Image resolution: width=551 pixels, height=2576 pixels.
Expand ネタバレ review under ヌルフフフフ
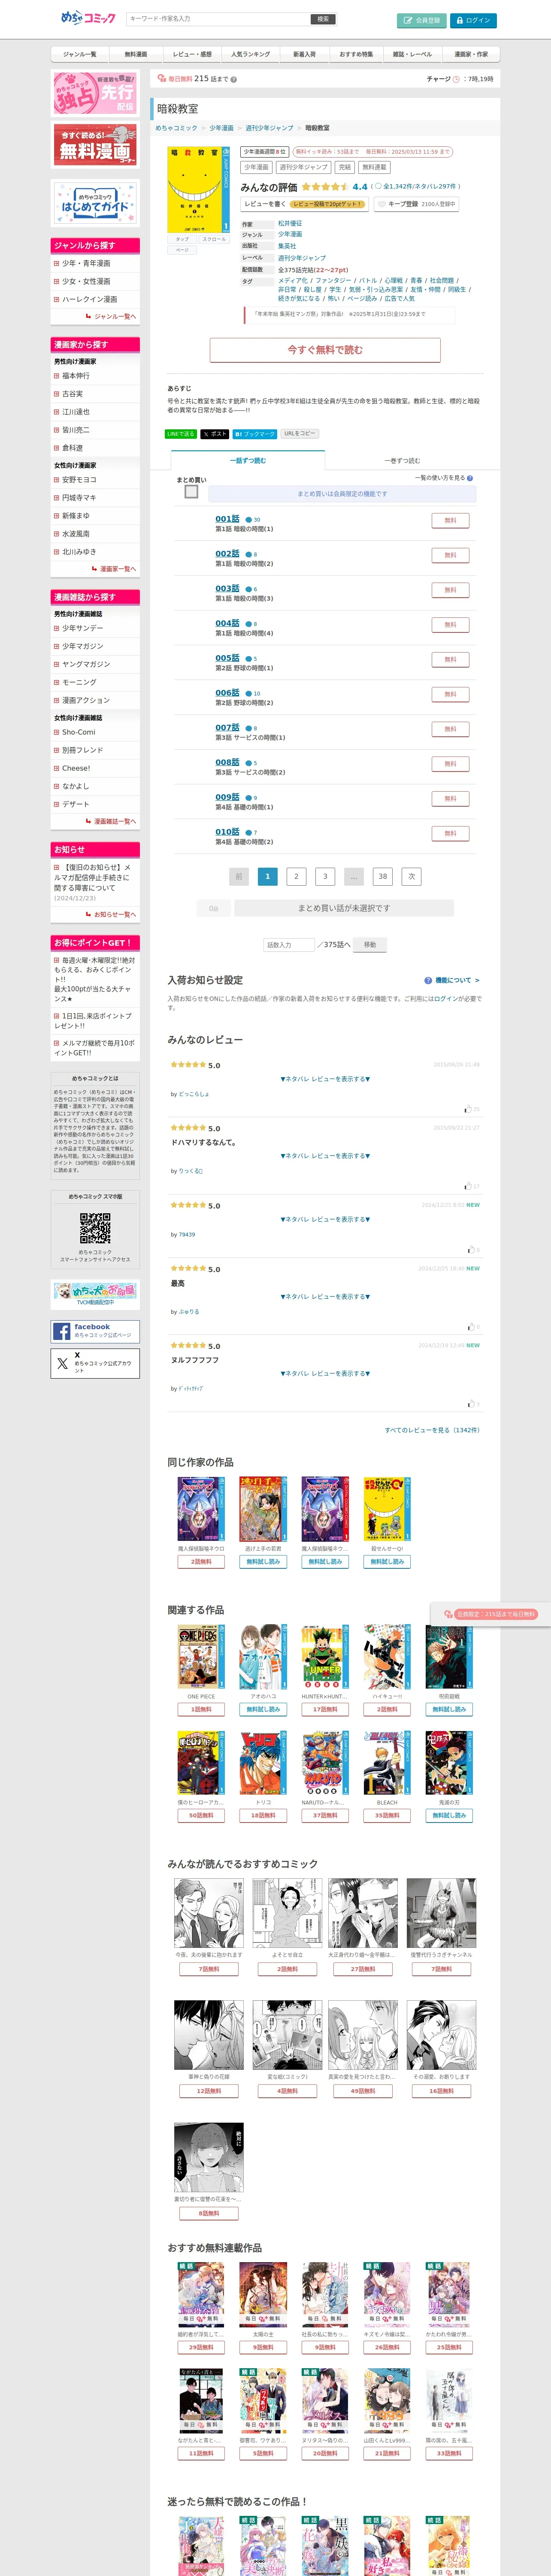click(x=325, y=1374)
